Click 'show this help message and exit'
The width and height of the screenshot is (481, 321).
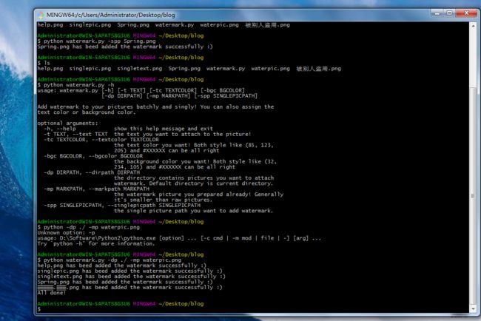(164, 129)
